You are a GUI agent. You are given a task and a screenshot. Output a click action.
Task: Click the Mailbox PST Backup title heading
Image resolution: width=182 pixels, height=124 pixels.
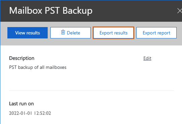pos(51,11)
